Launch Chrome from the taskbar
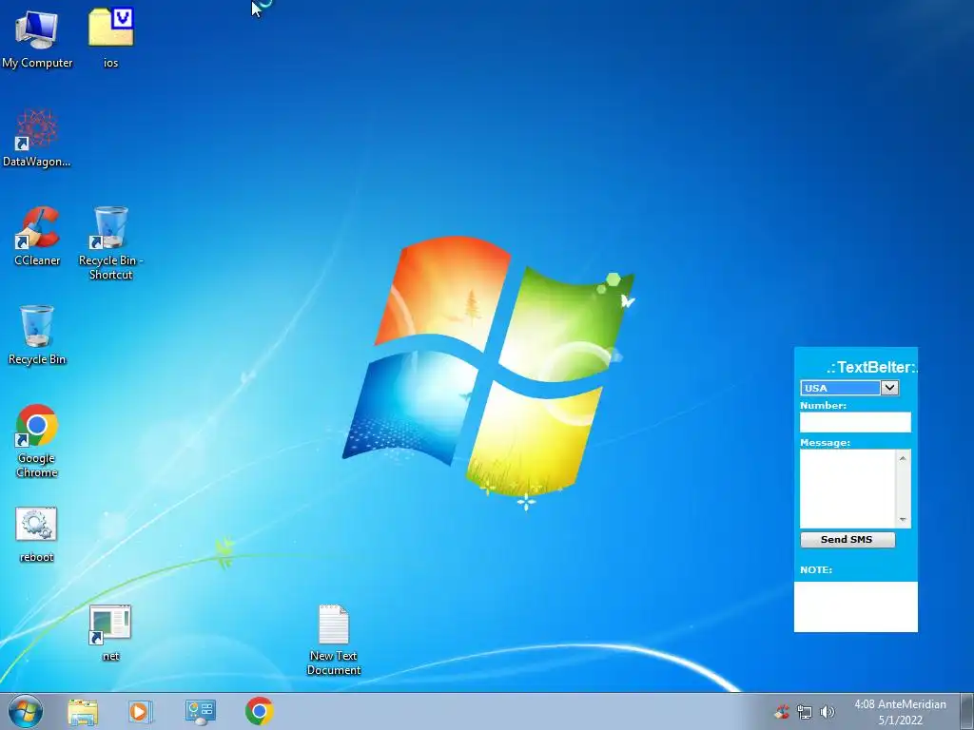The width and height of the screenshot is (974, 730). (x=259, y=711)
